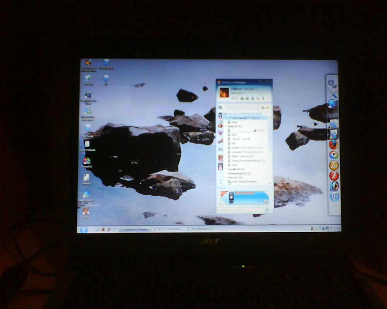Open the Recycle Bin on the desktop
The width and height of the screenshot is (387, 309).
click(88, 80)
